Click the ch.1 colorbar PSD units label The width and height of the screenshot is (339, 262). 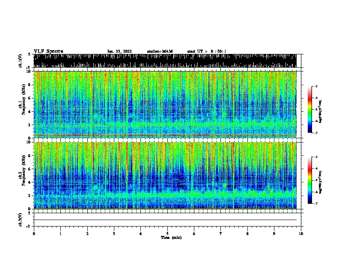point(320,111)
